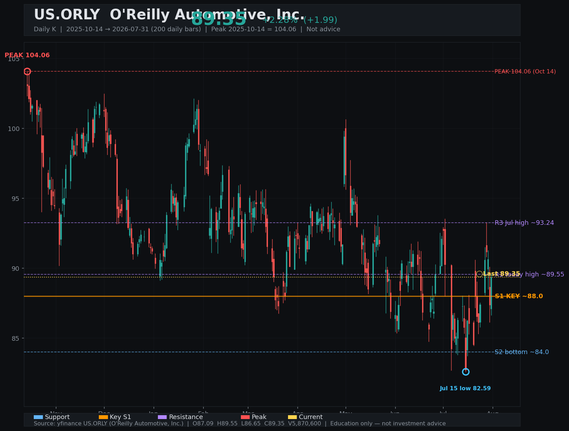Click the 'Key S1' legend label

[x=120, y=417]
